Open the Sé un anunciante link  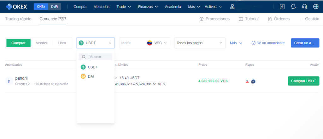coord(268,43)
